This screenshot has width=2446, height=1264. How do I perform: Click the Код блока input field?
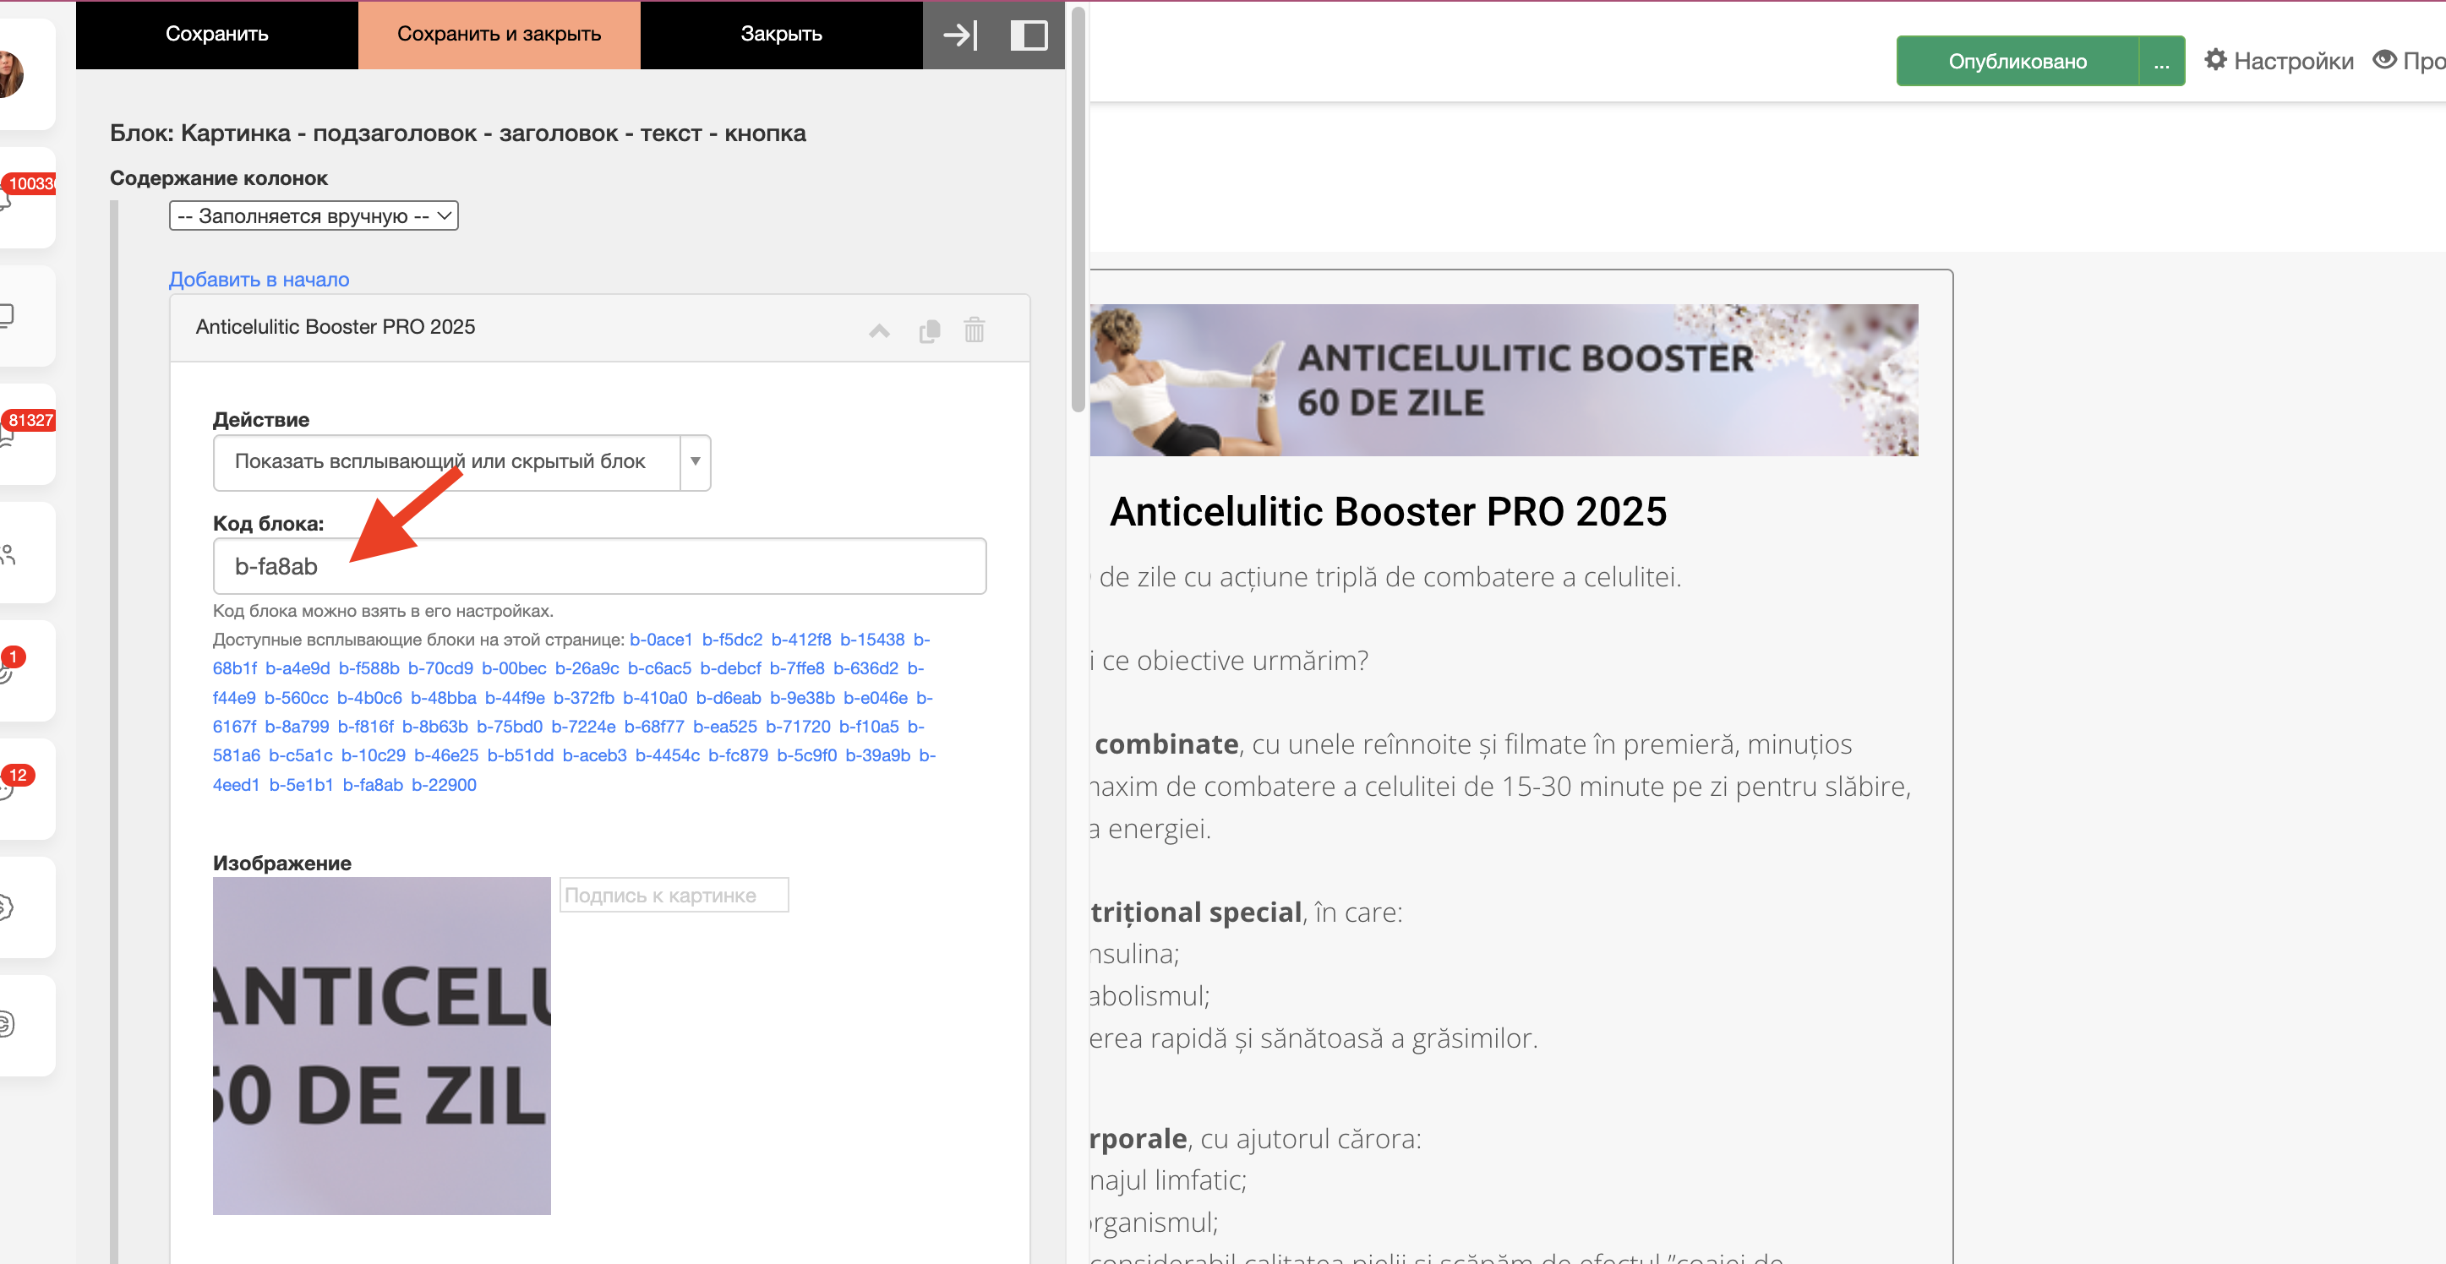coord(599,567)
